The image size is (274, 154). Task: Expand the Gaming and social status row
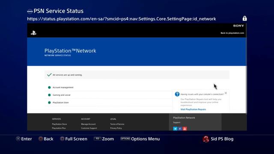[108, 95]
